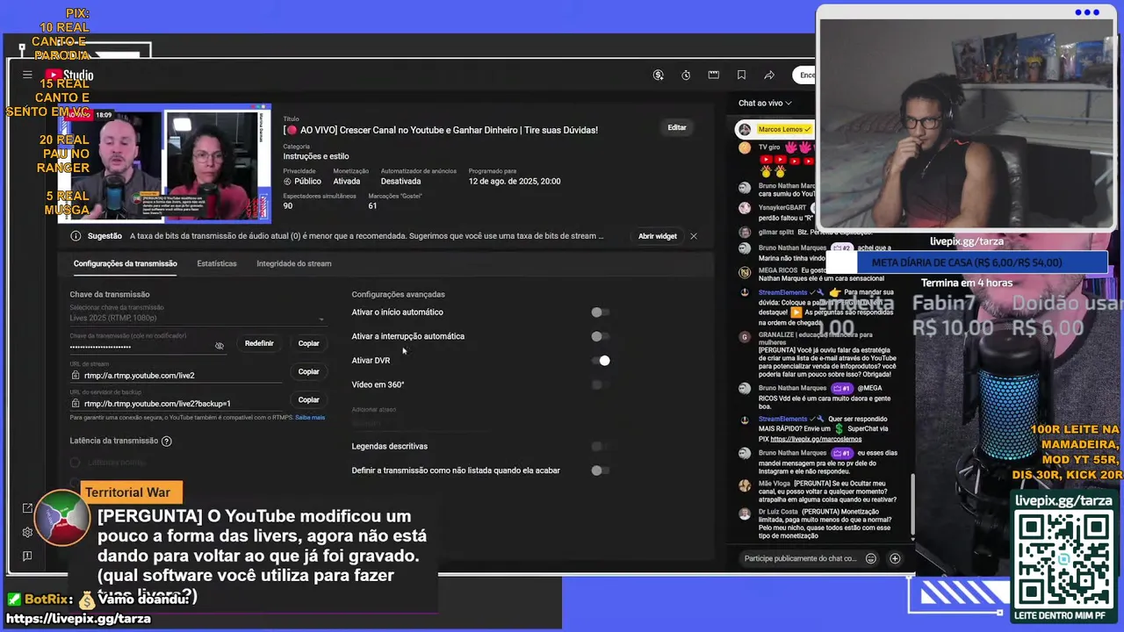This screenshot has height=632, width=1124.
Task: Open the emoji picker in chat input
Action: [871, 558]
